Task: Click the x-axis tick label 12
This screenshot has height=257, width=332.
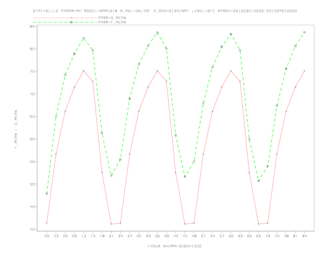Action: point(84,236)
